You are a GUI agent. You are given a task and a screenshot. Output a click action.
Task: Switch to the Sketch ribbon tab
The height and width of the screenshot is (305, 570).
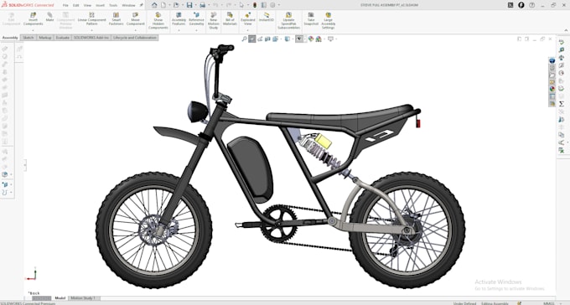click(x=28, y=38)
